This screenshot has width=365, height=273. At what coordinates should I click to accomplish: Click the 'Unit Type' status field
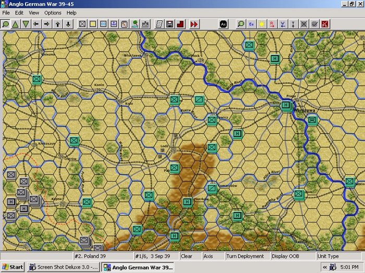click(x=339, y=256)
